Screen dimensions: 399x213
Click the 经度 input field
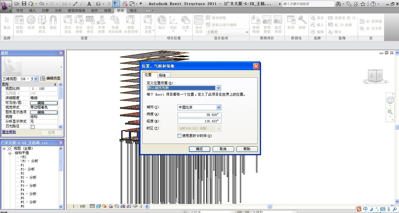pos(199,121)
